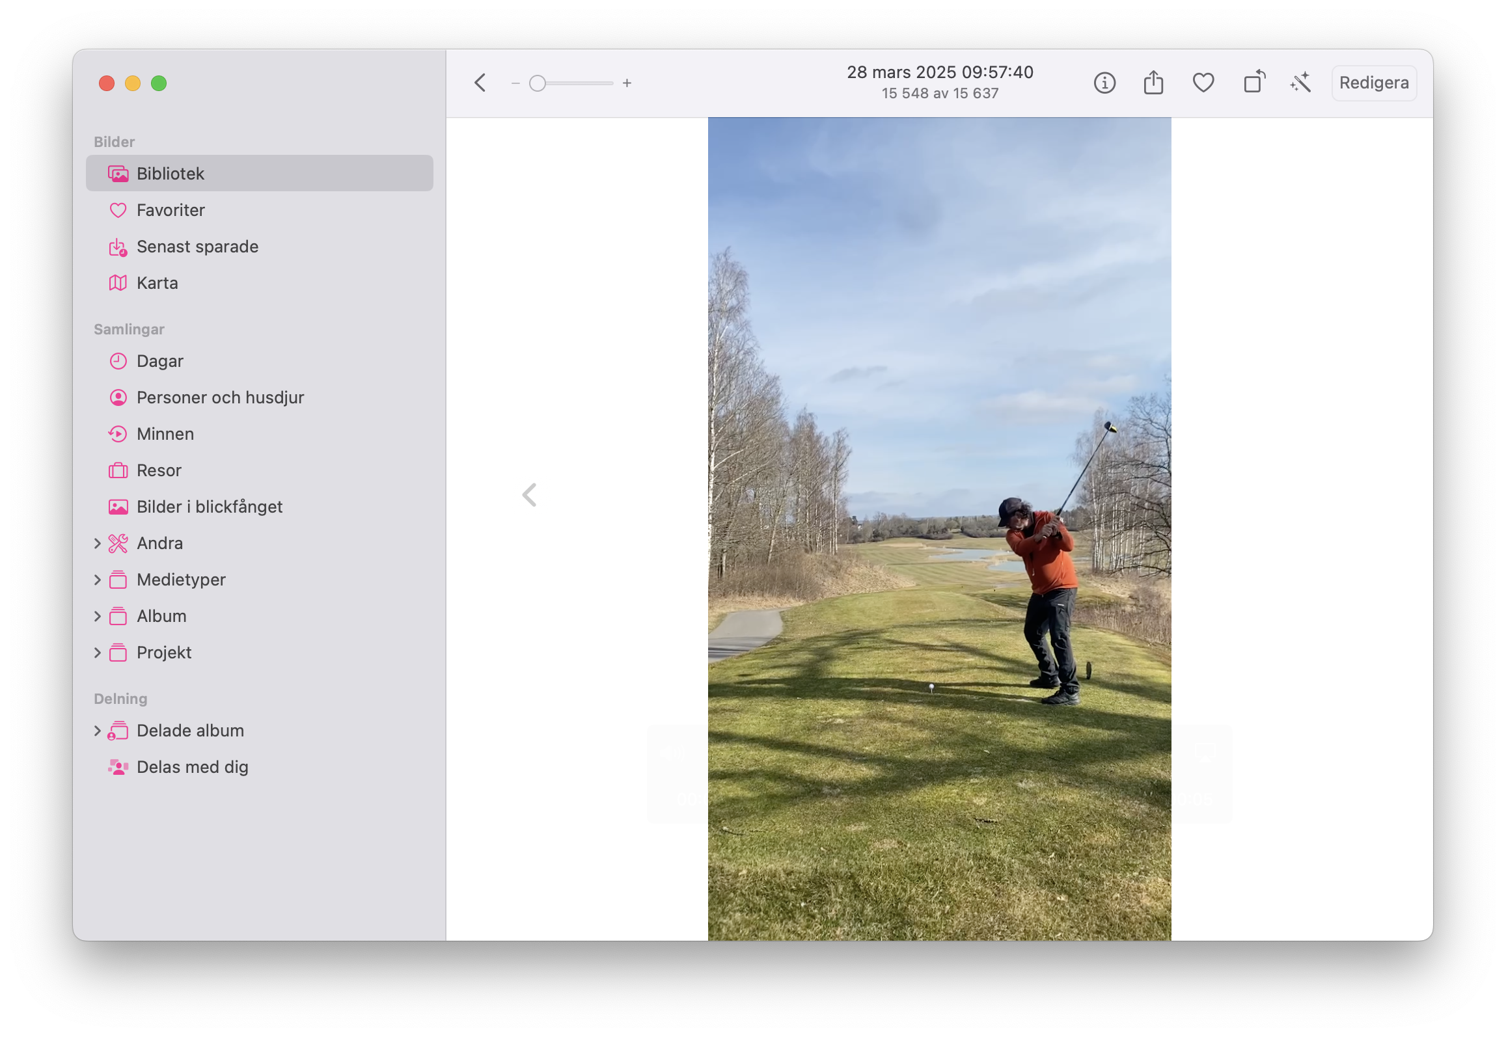The image size is (1506, 1037).
Task: Open Senast sparade
Action: 260,247
